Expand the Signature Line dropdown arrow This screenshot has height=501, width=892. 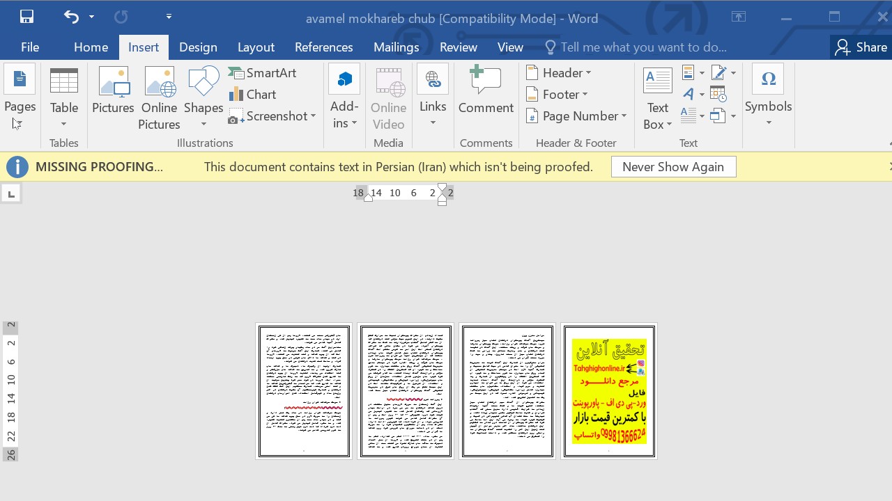732,73
